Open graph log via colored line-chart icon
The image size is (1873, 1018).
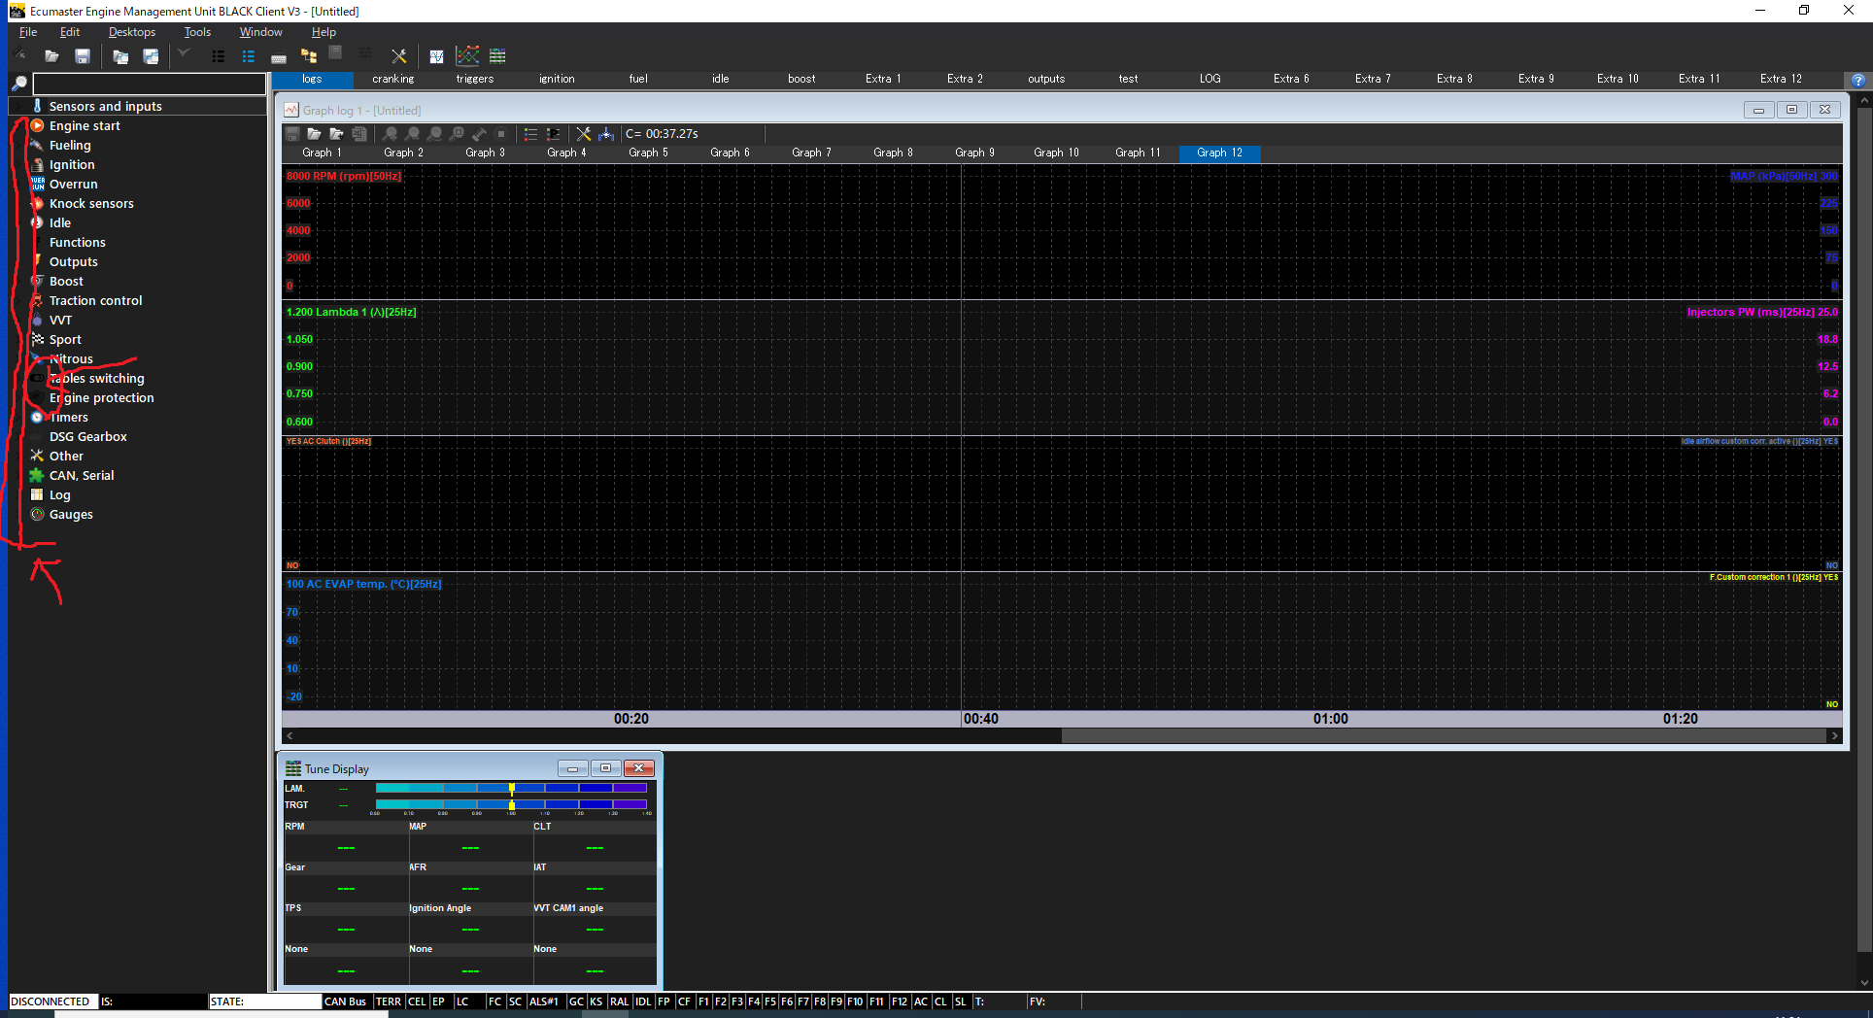coord(467,56)
